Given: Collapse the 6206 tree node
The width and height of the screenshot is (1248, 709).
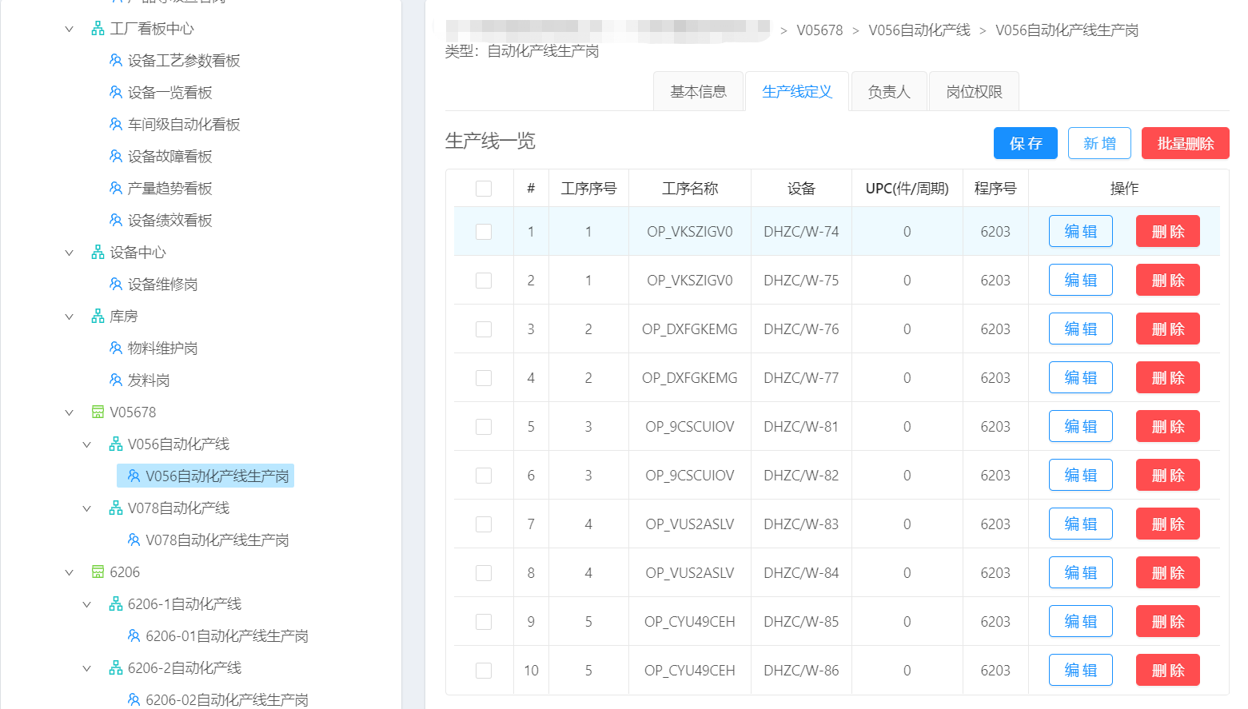Looking at the screenshot, I should click(x=69, y=572).
